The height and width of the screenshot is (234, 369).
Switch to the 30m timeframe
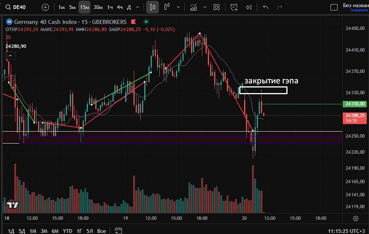click(x=98, y=7)
